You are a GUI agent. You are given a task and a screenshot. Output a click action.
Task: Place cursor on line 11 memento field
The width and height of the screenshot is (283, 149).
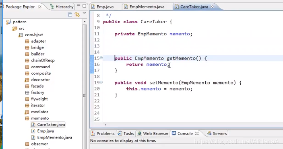click(180, 34)
